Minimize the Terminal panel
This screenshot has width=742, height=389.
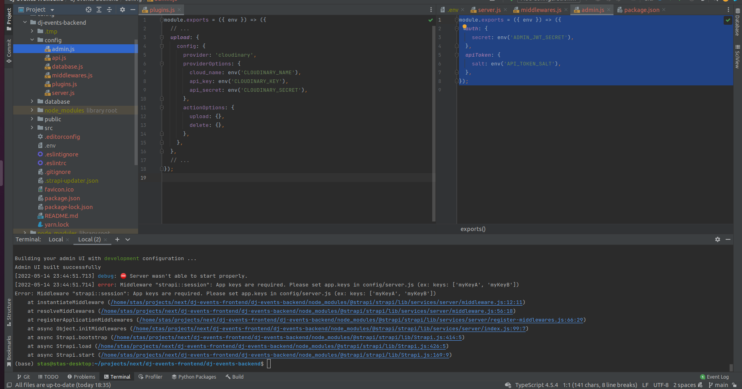(x=728, y=239)
